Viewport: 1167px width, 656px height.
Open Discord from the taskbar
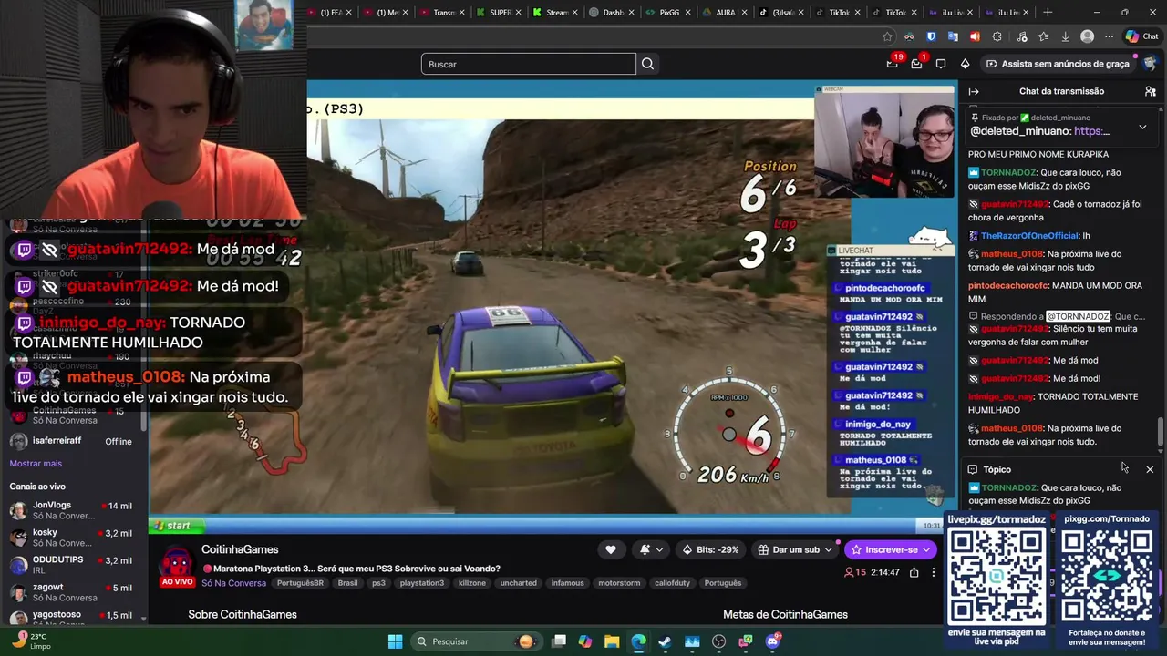(772, 641)
